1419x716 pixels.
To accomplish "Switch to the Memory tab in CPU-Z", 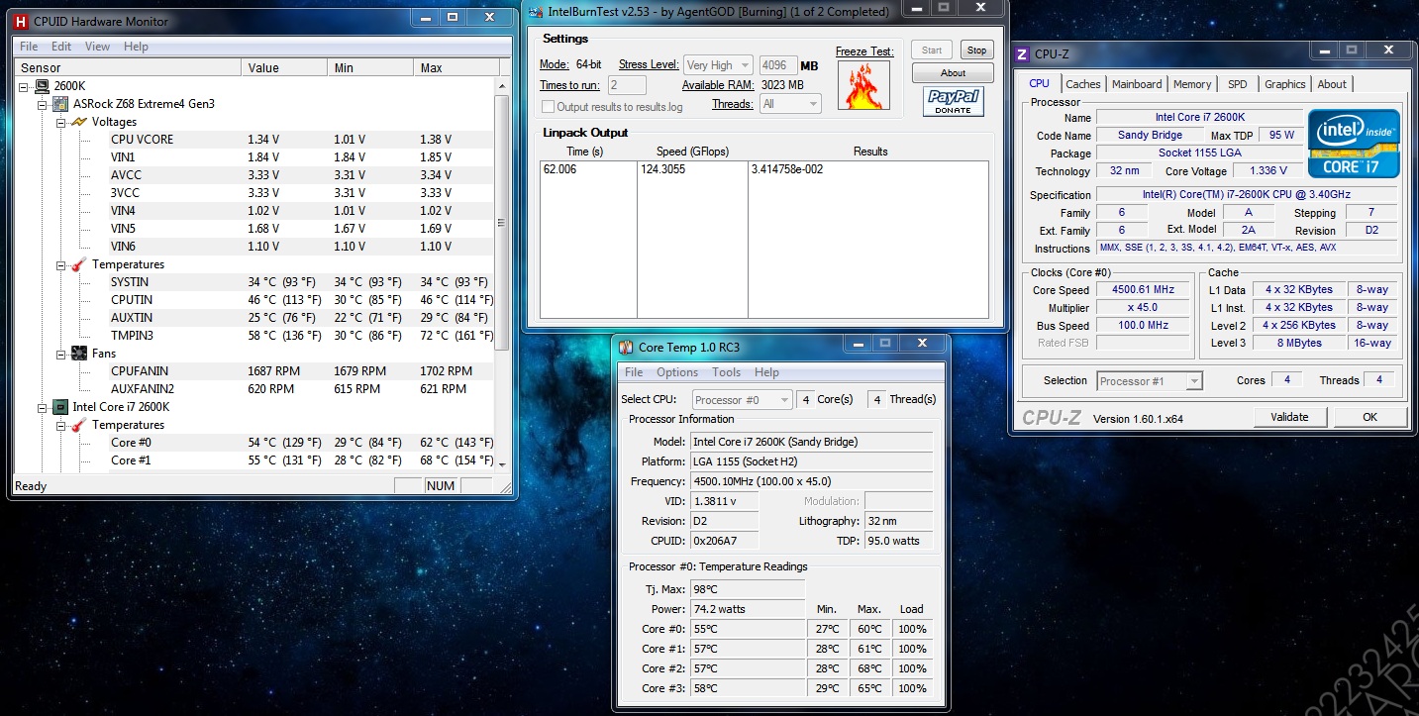I will coord(1191,85).
